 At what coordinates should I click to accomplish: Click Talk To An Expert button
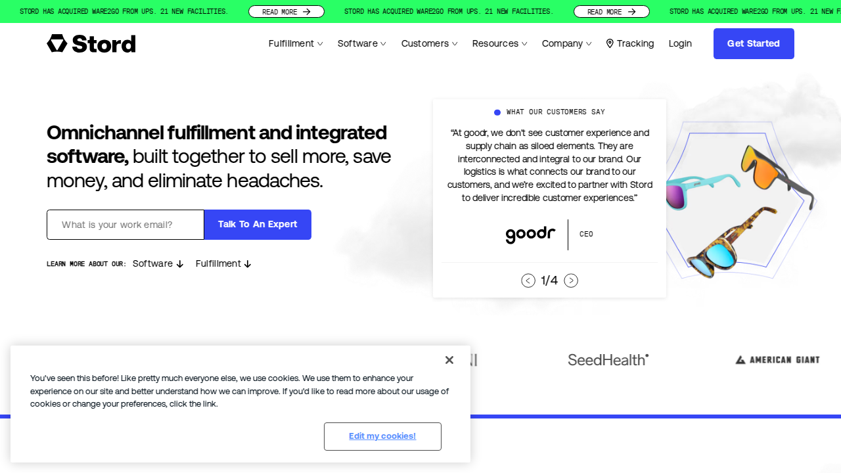(258, 225)
